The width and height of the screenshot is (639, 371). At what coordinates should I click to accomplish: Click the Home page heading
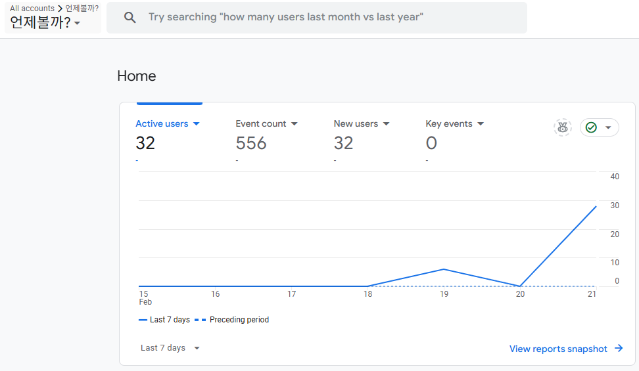coord(137,76)
